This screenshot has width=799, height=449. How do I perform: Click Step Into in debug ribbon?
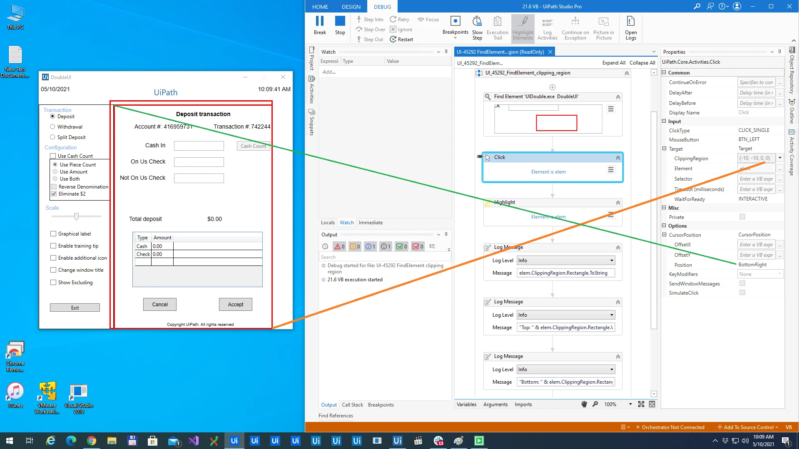click(x=370, y=19)
